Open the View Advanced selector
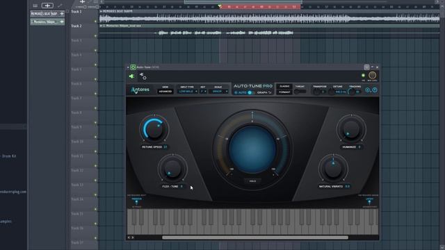The height and width of the screenshot is (250, 445). tap(165, 92)
